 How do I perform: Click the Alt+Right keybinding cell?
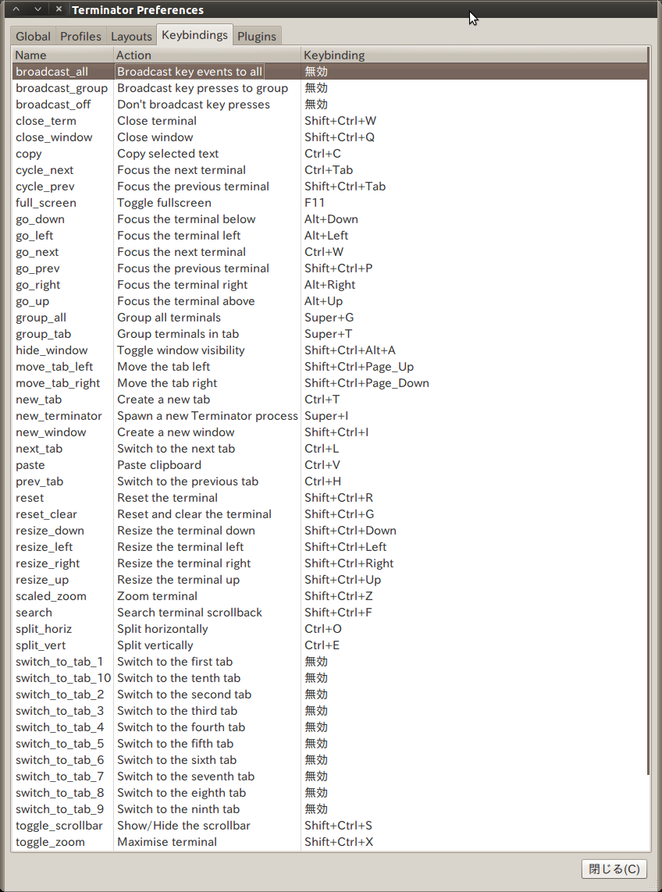329,284
